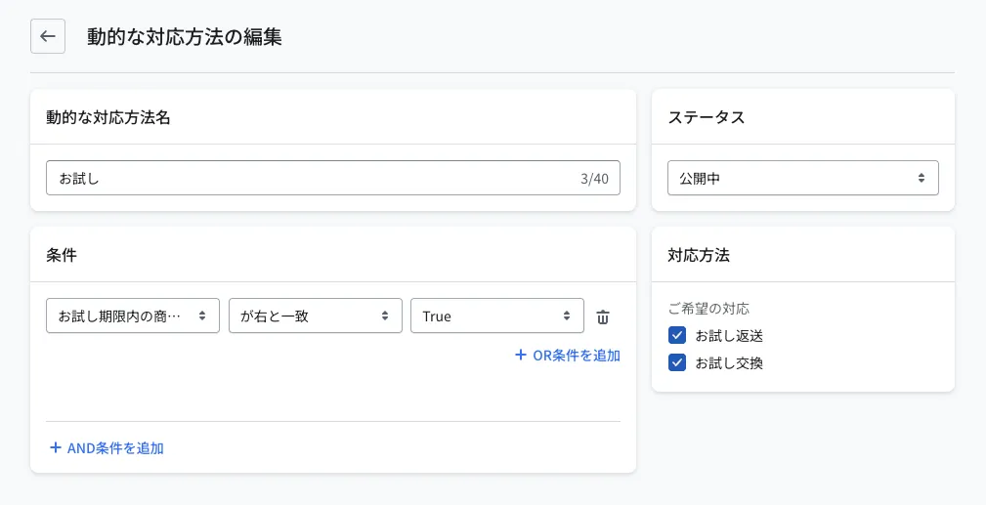Click the 動的な対応方法名 section heading
The image size is (986, 505).
[x=108, y=117]
